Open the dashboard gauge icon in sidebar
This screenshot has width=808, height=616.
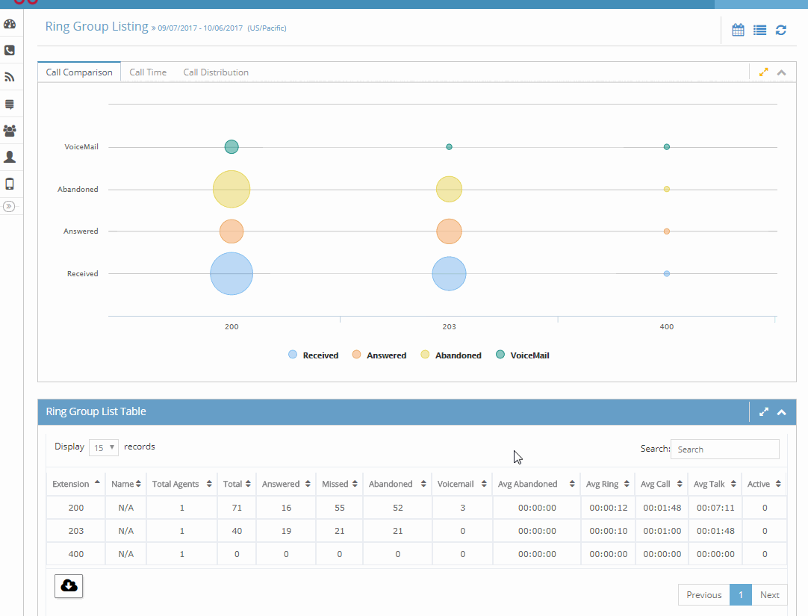(x=10, y=24)
